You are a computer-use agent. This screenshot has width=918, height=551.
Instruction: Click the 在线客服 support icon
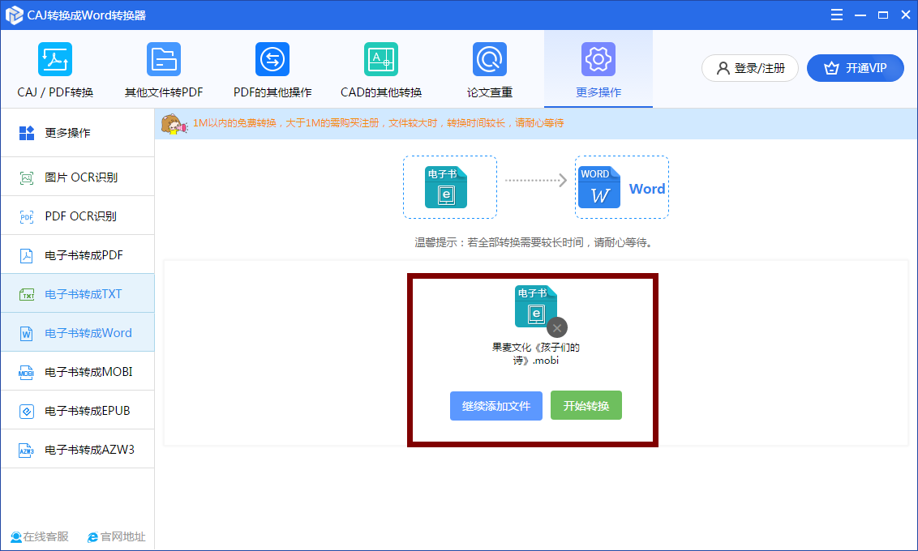15,537
